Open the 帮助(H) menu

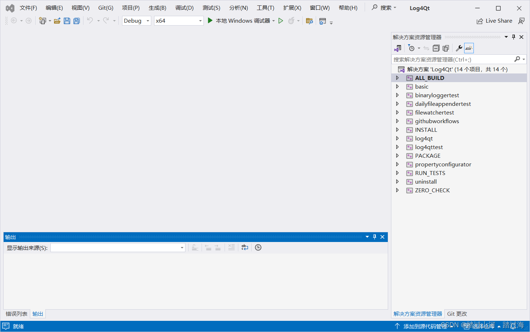(x=348, y=8)
